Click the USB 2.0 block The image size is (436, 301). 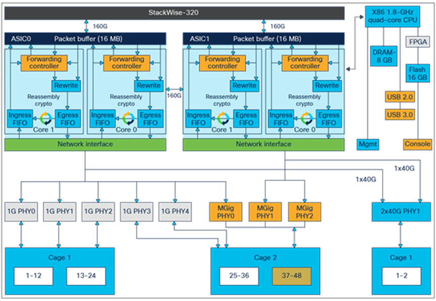click(x=400, y=97)
